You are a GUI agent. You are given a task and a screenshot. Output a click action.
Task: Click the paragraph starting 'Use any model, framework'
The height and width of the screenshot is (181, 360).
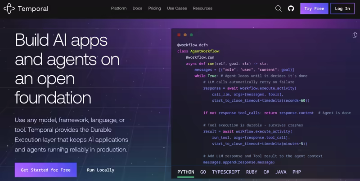72,135
